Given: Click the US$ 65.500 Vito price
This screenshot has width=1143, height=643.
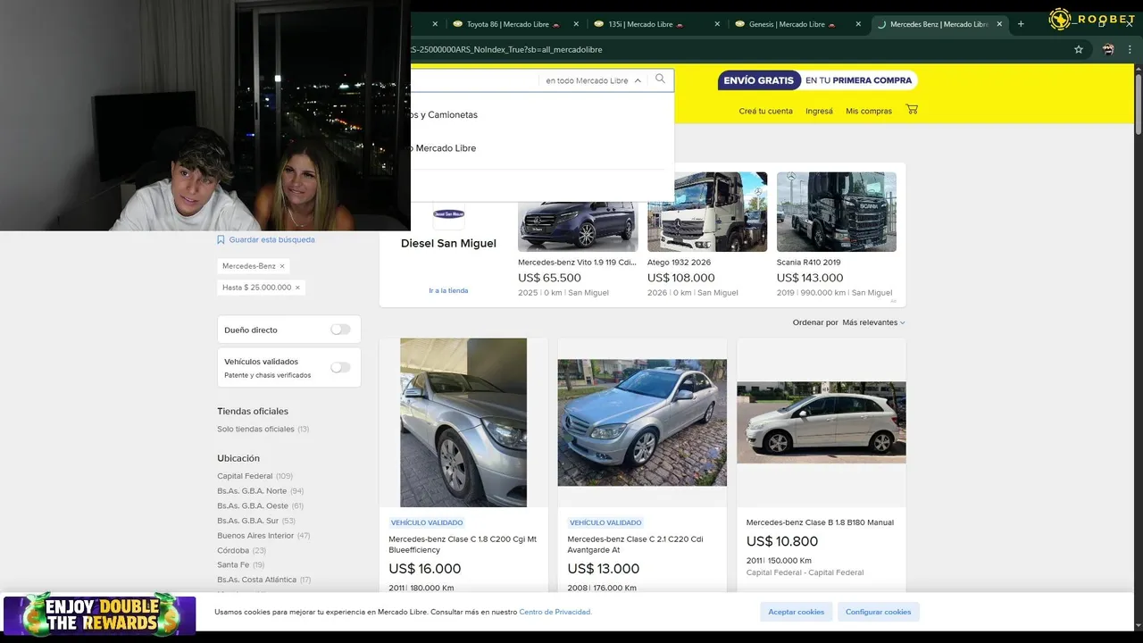Looking at the screenshot, I should pyautogui.click(x=549, y=278).
